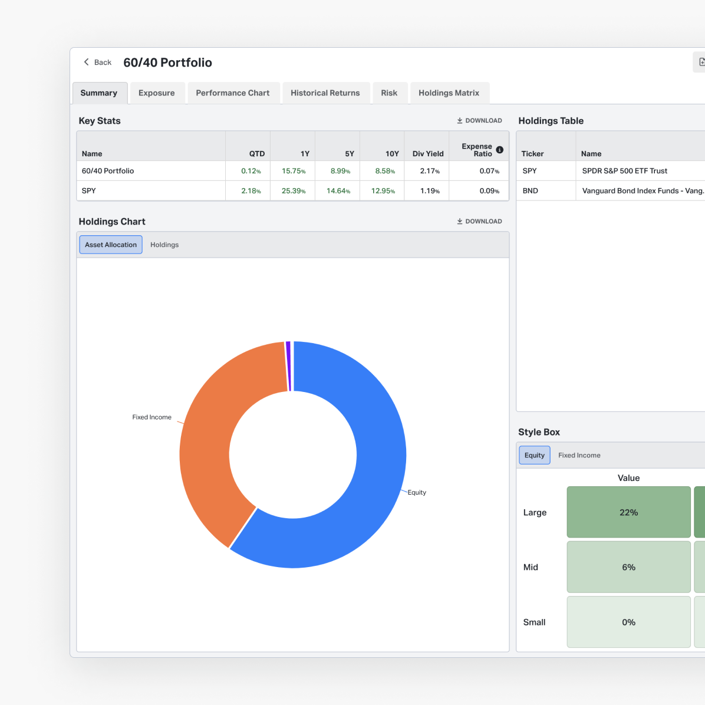This screenshot has width=705, height=705.
Task: Switch Style Box to Fixed Income
Action: tap(579, 455)
